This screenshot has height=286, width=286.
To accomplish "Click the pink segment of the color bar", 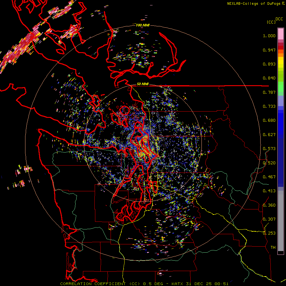I will coord(281,34).
